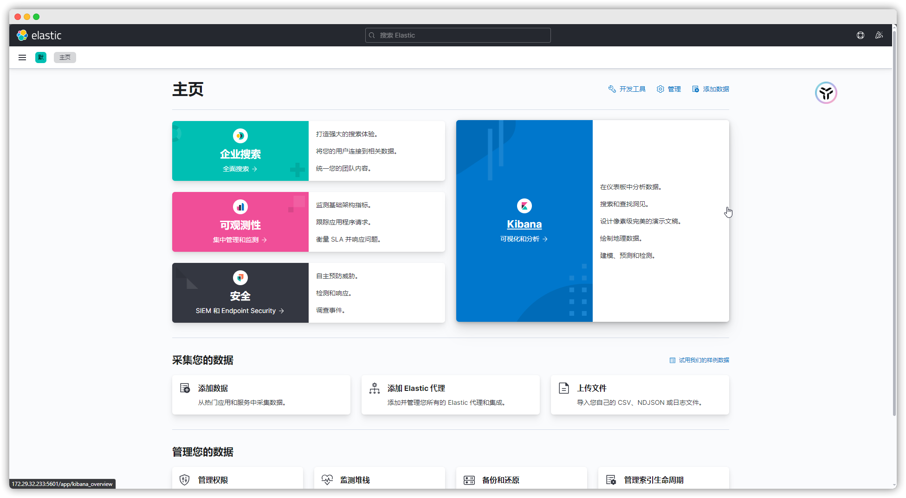Image resolution: width=906 pixels, height=498 pixels.
Task: Click text 打造强大的搜索体验。
Action: [x=348, y=134]
